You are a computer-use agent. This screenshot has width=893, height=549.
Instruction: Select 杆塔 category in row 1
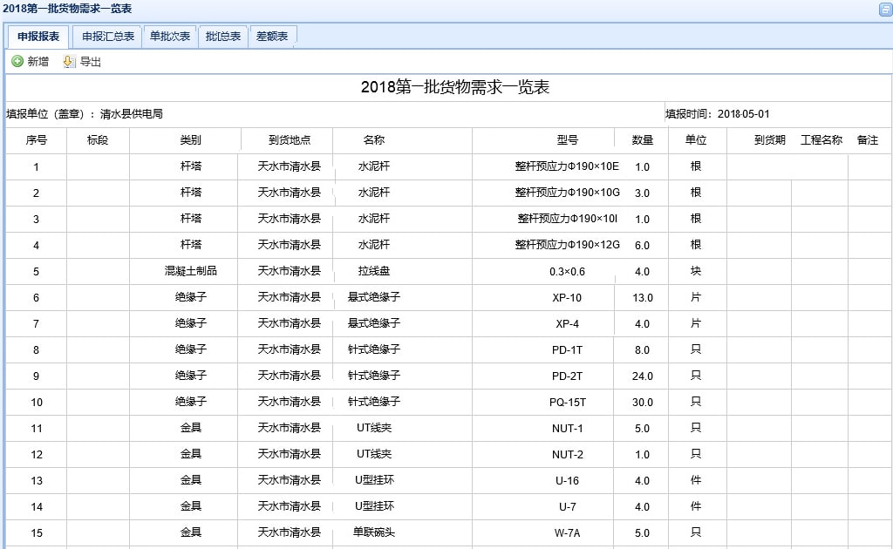click(x=191, y=166)
